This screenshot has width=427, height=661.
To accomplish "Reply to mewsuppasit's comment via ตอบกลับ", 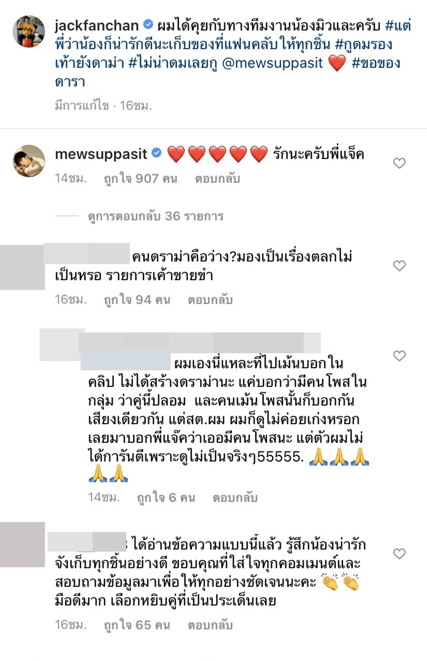I will pos(218,179).
